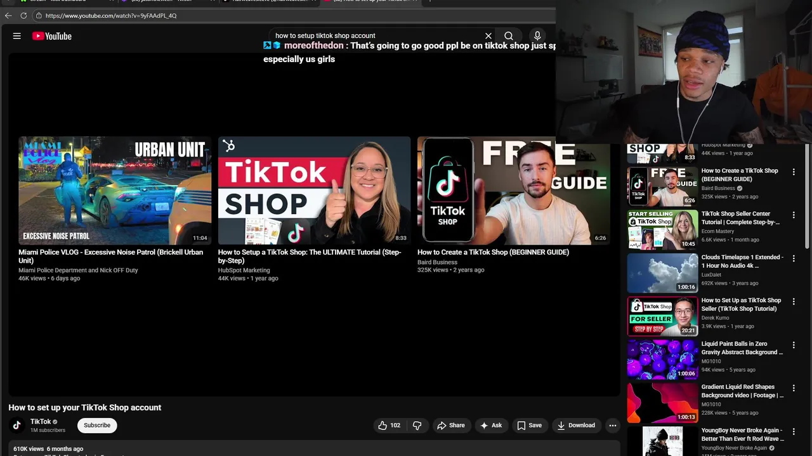The image size is (812, 456).
Task: Open more actions ellipsis below video
Action: [x=613, y=426]
